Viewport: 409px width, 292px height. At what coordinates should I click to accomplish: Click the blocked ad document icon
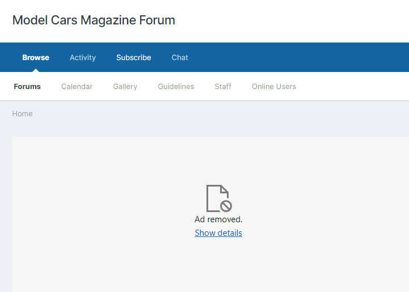[x=219, y=198]
